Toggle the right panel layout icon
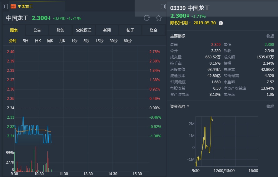The image size is (278, 177). coord(163,7)
